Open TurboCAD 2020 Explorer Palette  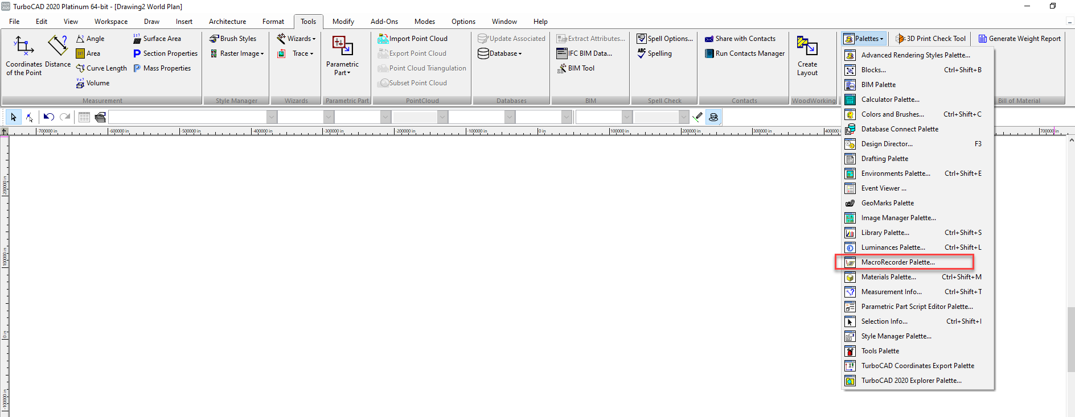click(918, 381)
